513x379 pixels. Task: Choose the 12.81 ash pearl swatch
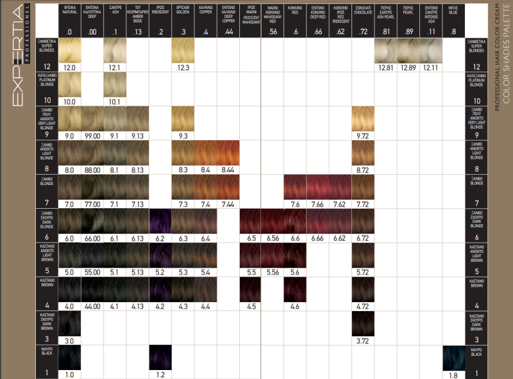(386, 51)
